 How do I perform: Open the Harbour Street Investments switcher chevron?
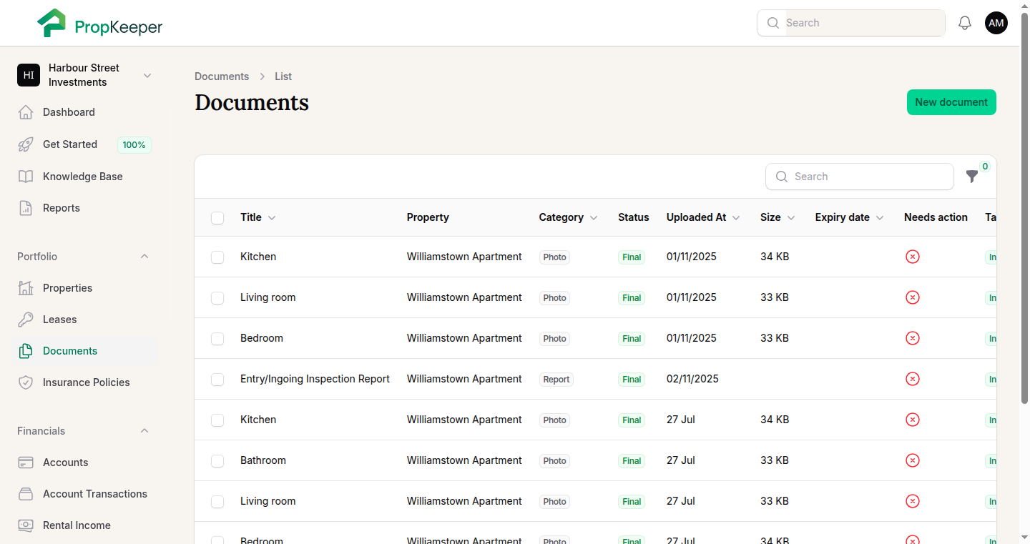click(147, 75)
